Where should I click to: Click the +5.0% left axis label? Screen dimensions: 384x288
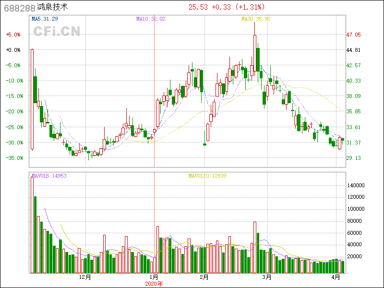click(x=13, y=35)
